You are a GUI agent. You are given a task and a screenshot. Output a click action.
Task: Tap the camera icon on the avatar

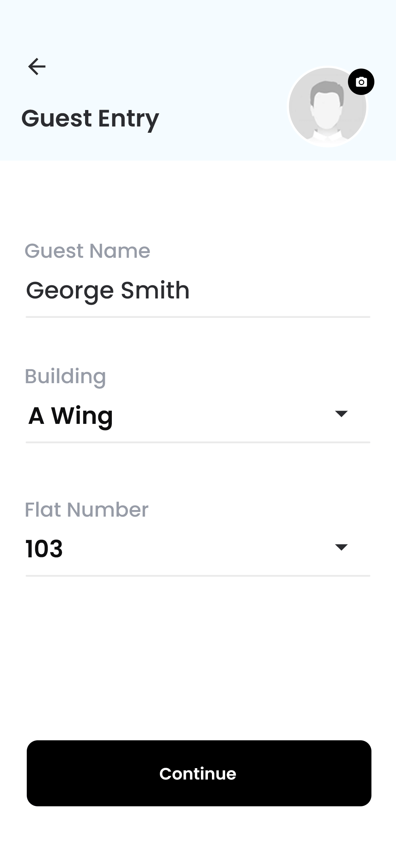coord(361,82)
